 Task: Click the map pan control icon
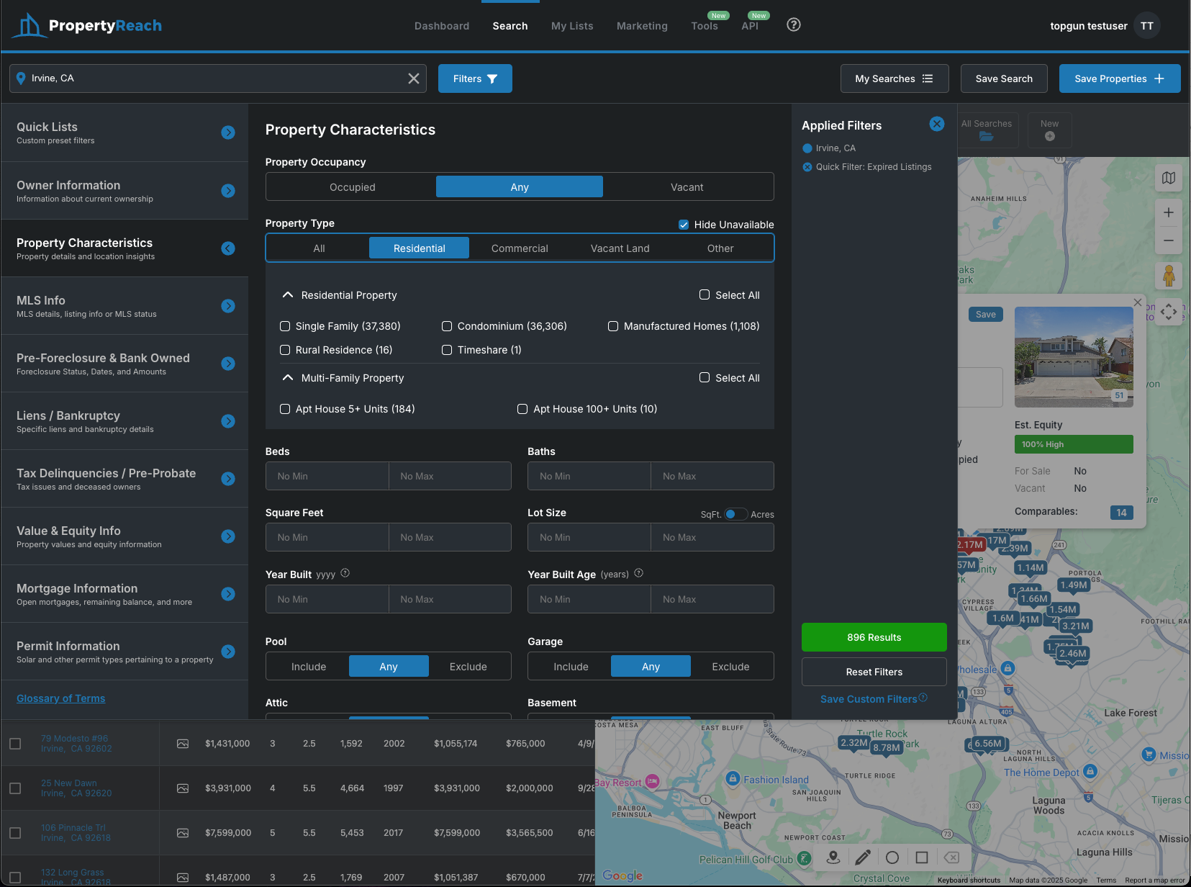[x=1169, y=312]
